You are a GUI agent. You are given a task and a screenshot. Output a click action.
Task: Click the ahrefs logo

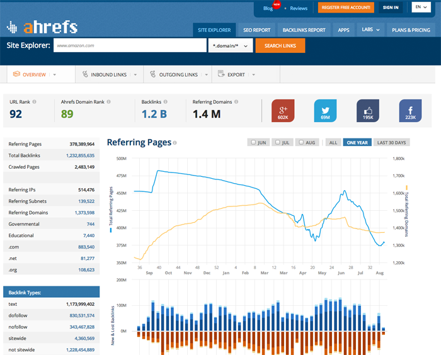tap(42, 27)
